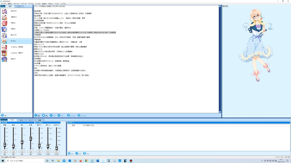Click the text editor scrollbar up arrow
The image size is (291, 163).
click(220, 6)
